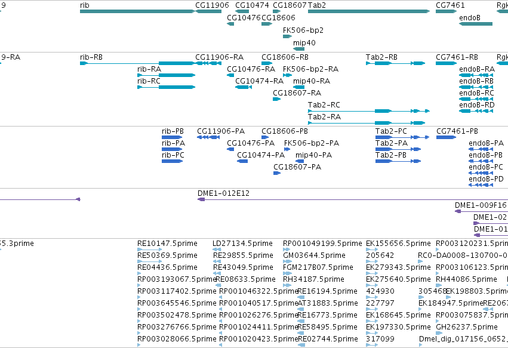The width and height of the screenshot is (508, 348).
Task: Select the Tab2-PB protein
Action: pos(398,161)
